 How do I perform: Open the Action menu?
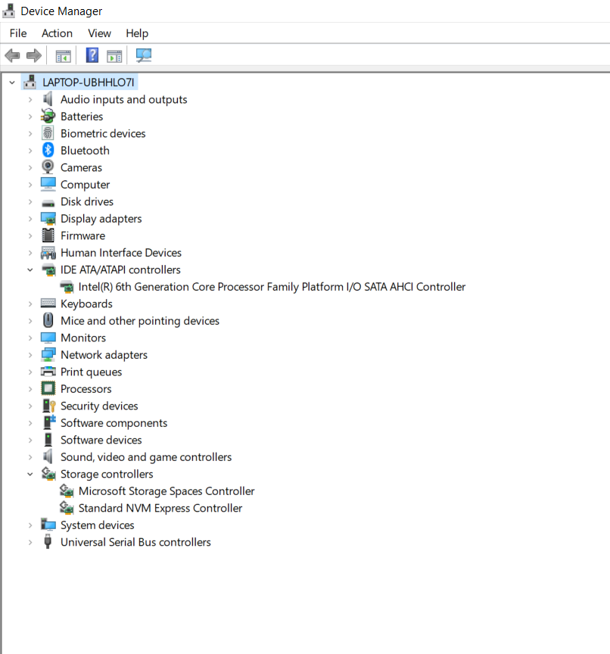pos(57,33)
